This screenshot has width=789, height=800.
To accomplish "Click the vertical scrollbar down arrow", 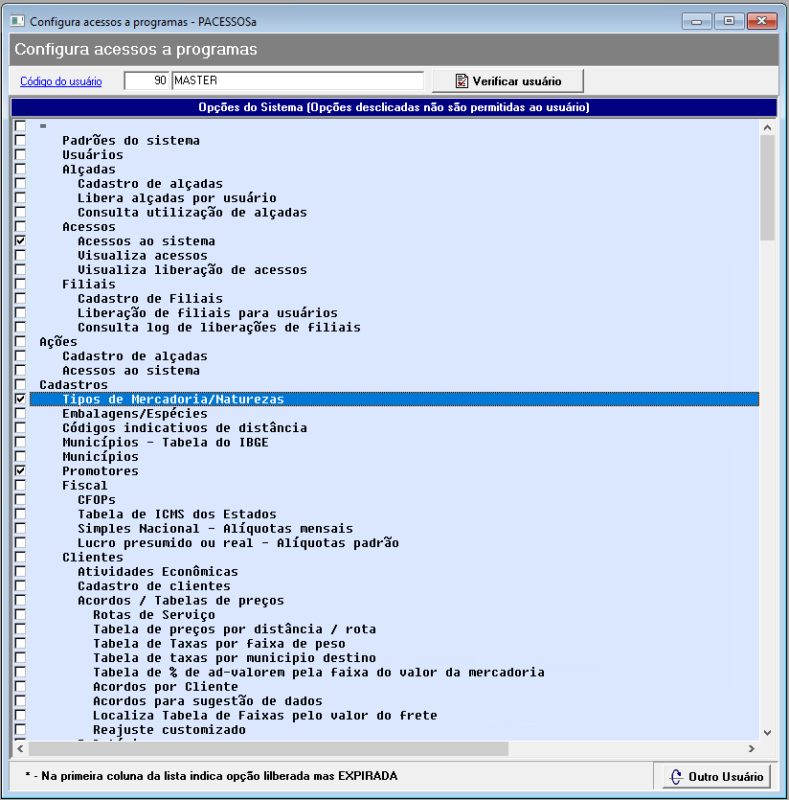I will (x=767, y=731).
